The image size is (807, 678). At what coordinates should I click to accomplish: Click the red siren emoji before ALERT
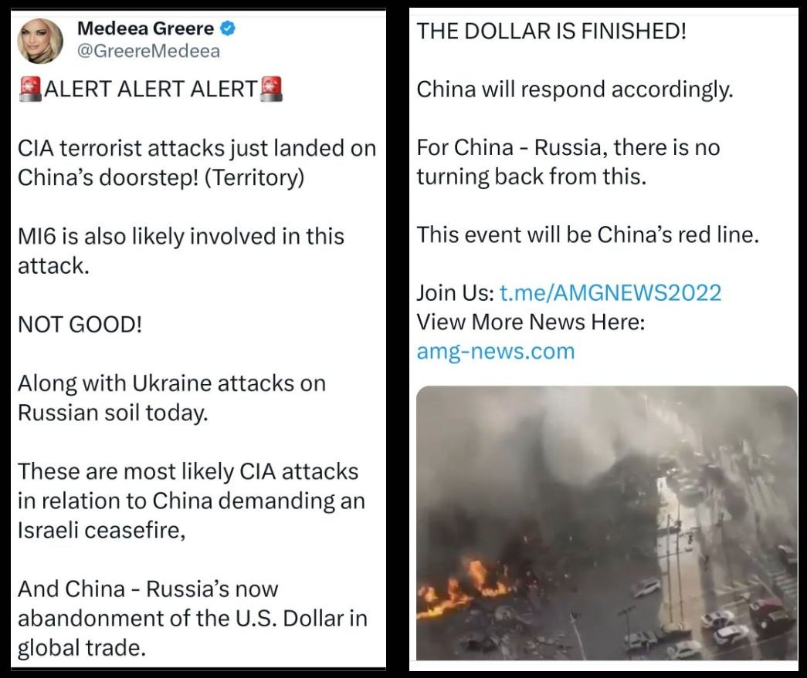coord(30,89)
